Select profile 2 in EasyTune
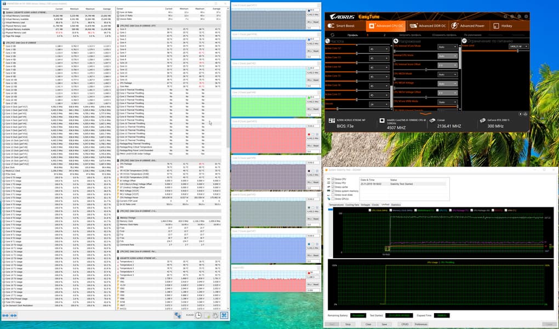The height and width of the screenshot is (329, 559). [x=384, y=35]
